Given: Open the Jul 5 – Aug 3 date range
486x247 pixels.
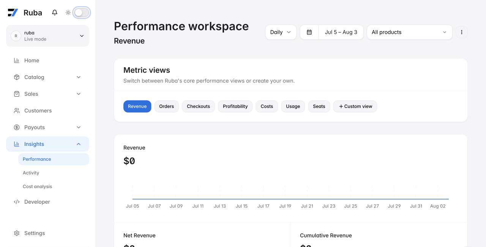Looking at the screenshot, I should click(x=341, y=32).
